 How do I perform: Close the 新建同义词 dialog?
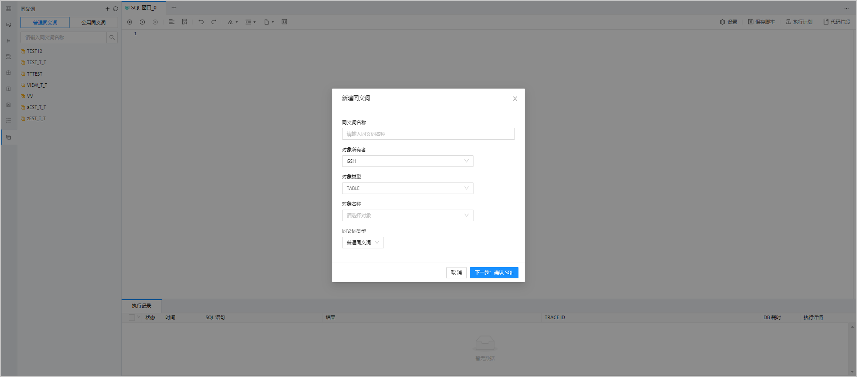(515, 98)
